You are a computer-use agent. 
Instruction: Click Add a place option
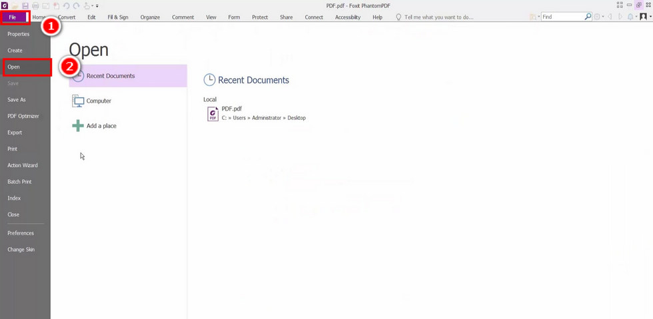101,126
